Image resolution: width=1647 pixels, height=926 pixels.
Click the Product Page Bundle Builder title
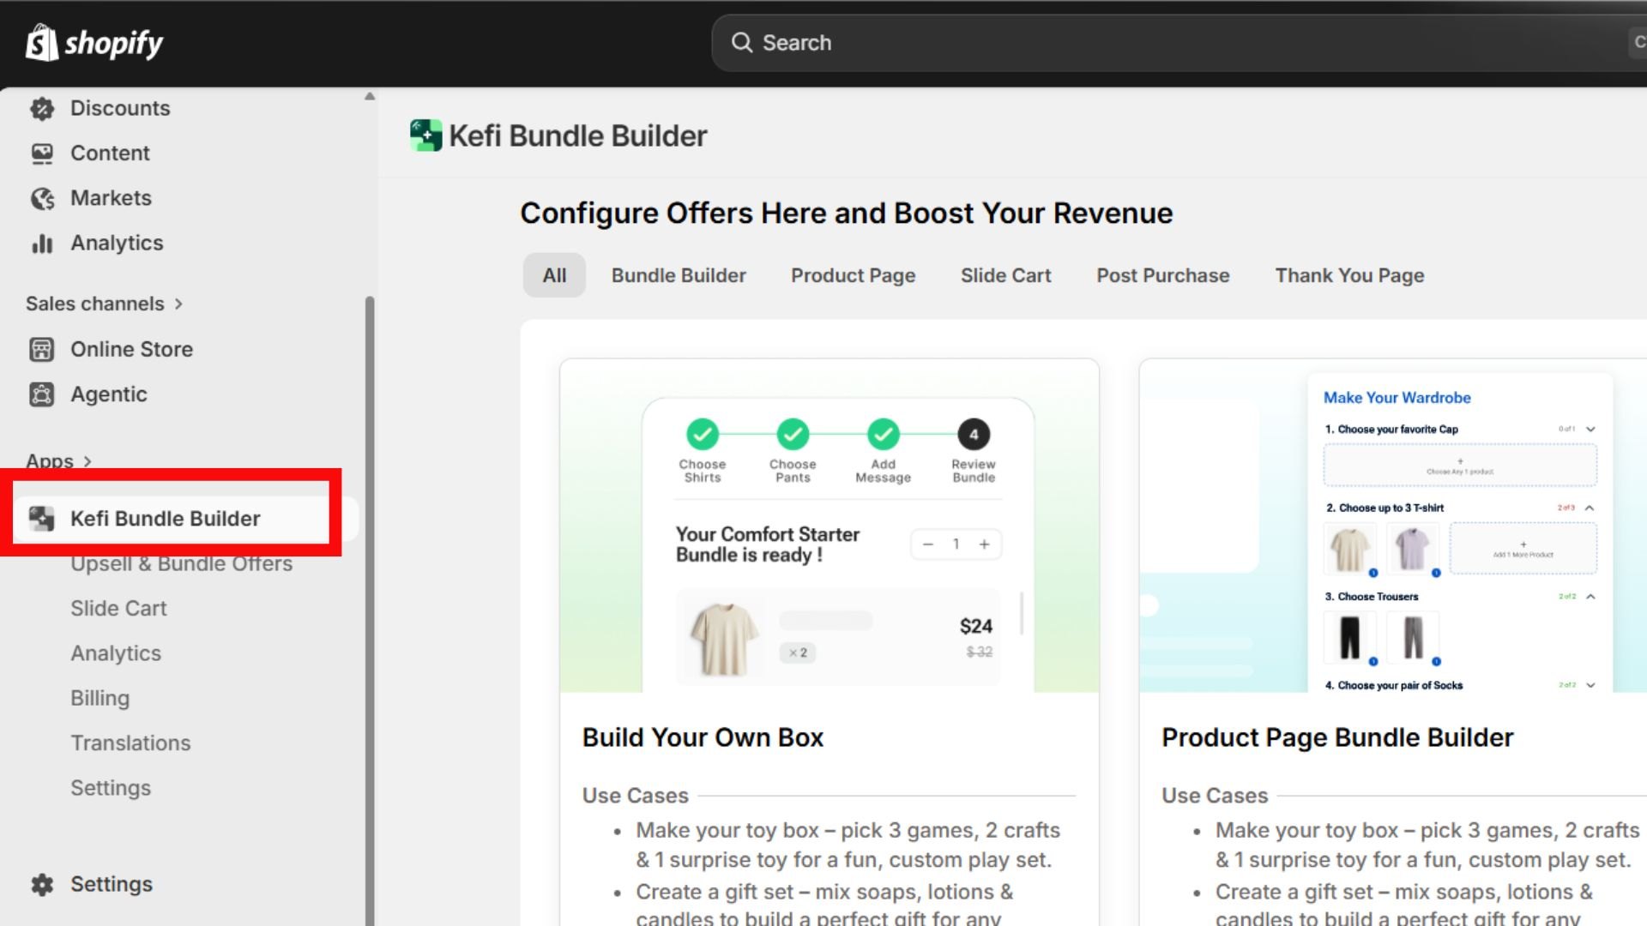[1337, 737]
